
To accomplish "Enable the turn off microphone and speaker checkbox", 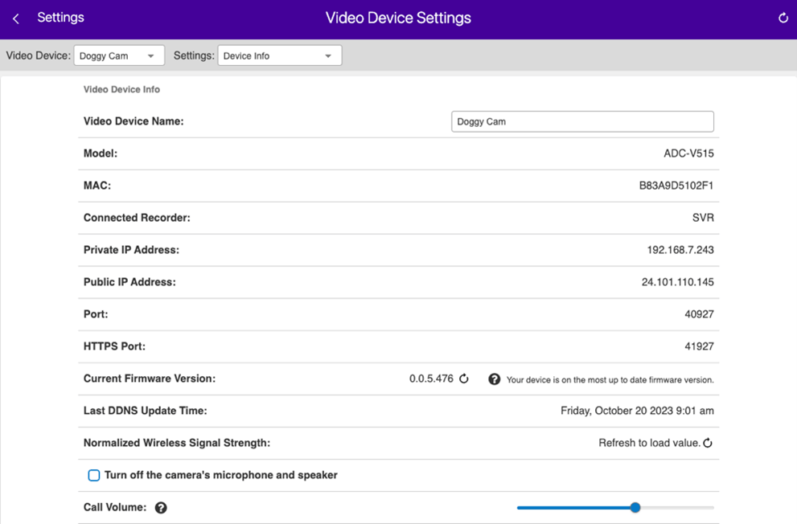I will pos(94,475).
